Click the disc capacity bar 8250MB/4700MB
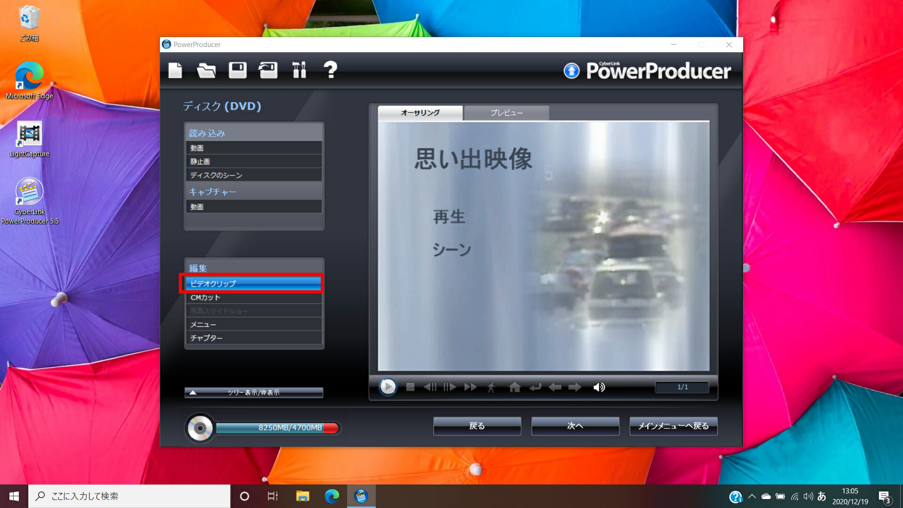The height and width of the screenshot is (508, 903). click(277, 428)
